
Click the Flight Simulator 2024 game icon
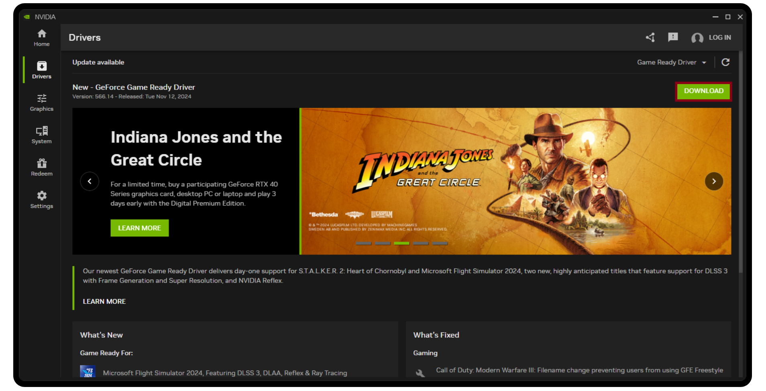(x=88, y=371)
